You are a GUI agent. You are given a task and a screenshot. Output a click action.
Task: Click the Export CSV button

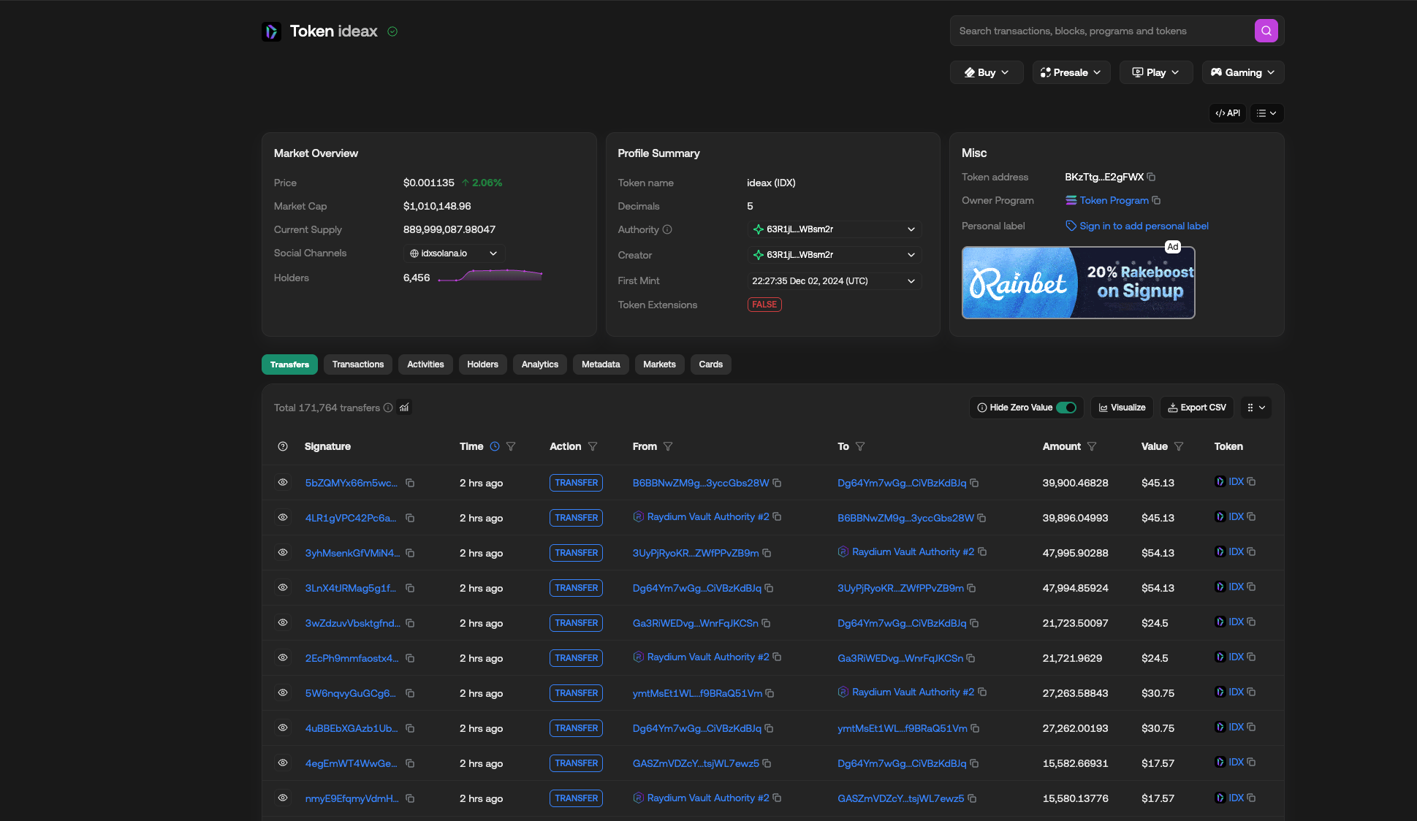tap(1197, 408)
